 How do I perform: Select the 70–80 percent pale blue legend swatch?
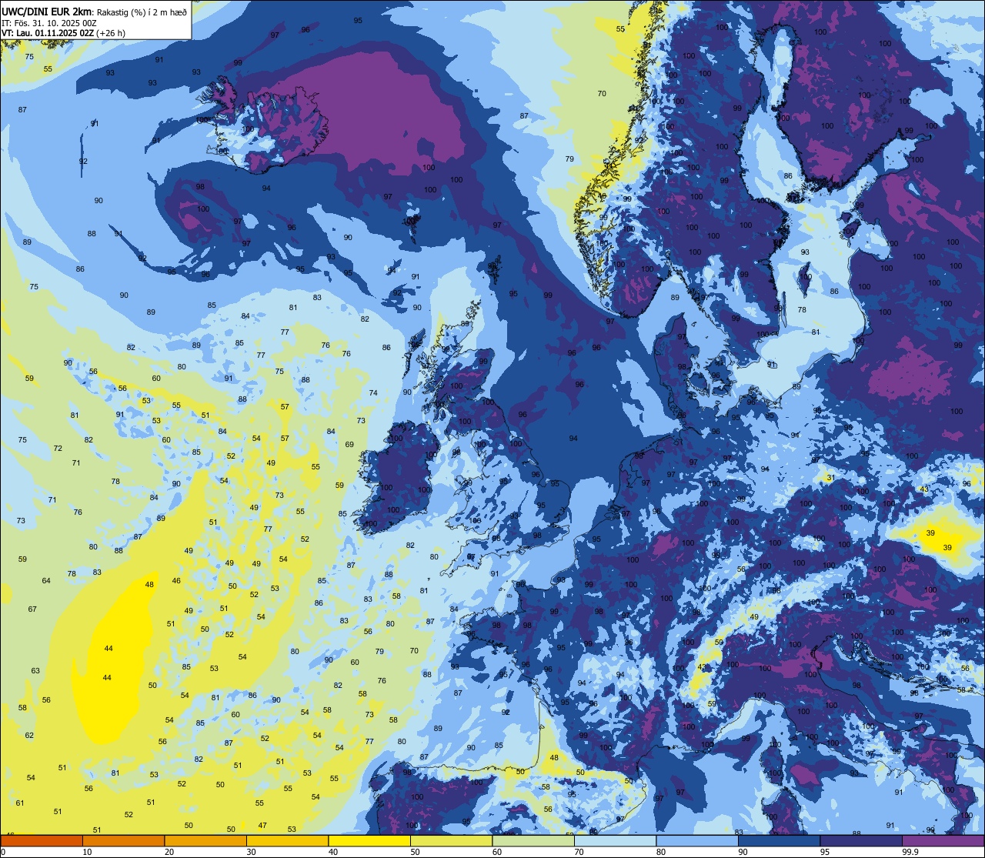pos(616,840)
